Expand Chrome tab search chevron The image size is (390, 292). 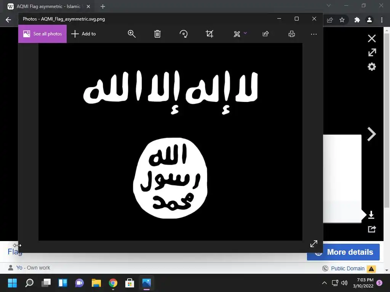click(x=329, y=5)
